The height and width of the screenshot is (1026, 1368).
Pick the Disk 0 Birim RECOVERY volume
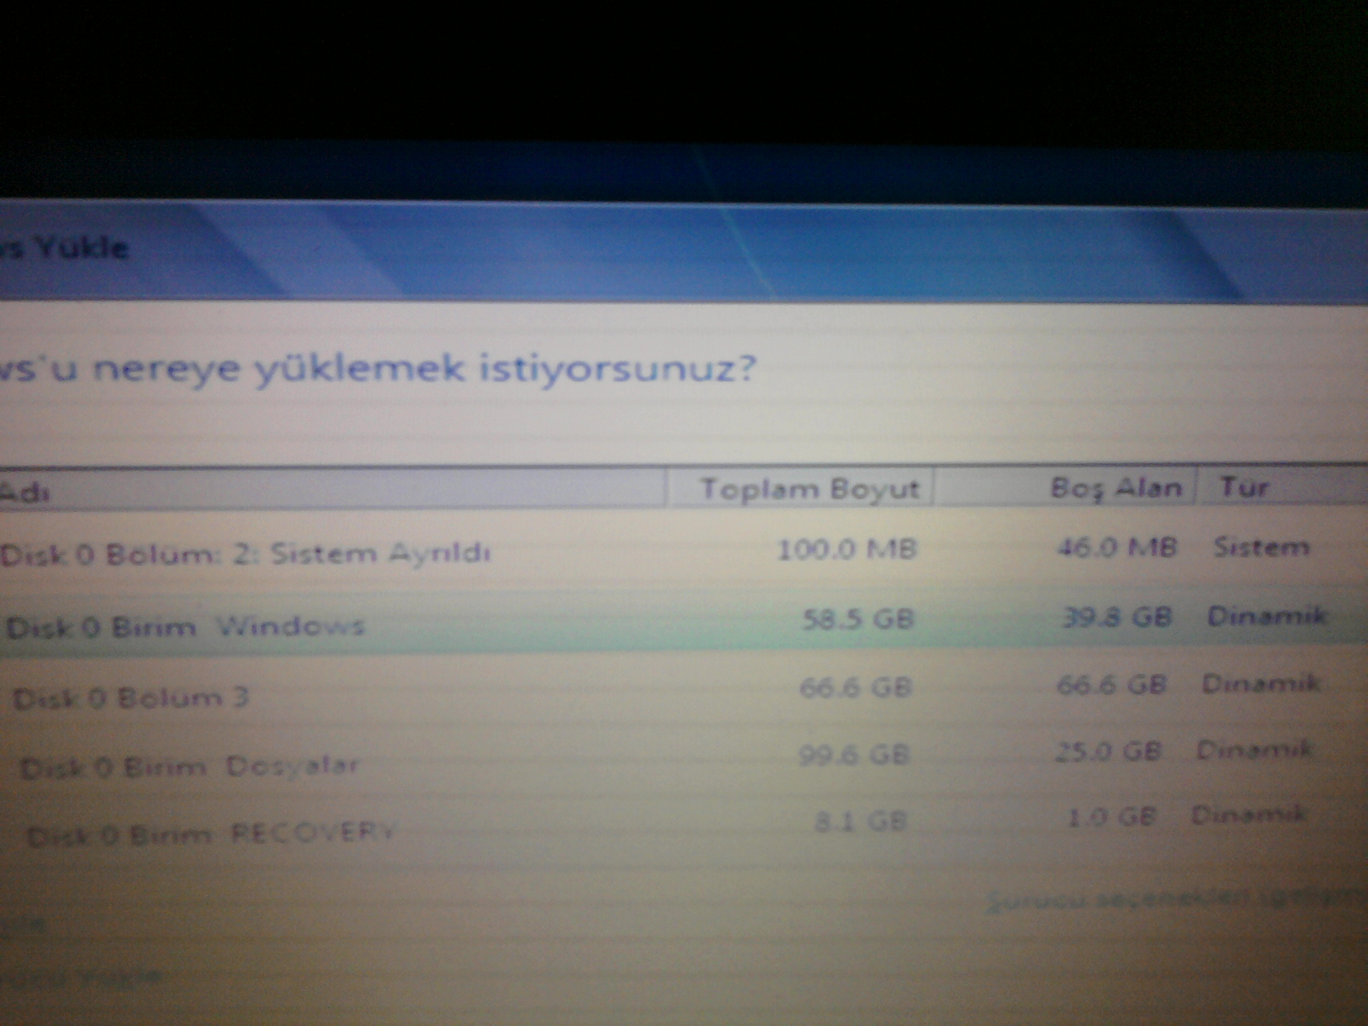point(211,834)
